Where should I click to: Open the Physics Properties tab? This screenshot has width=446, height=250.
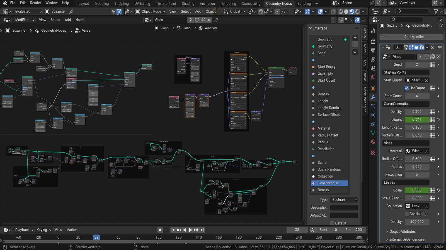[373, 115]
